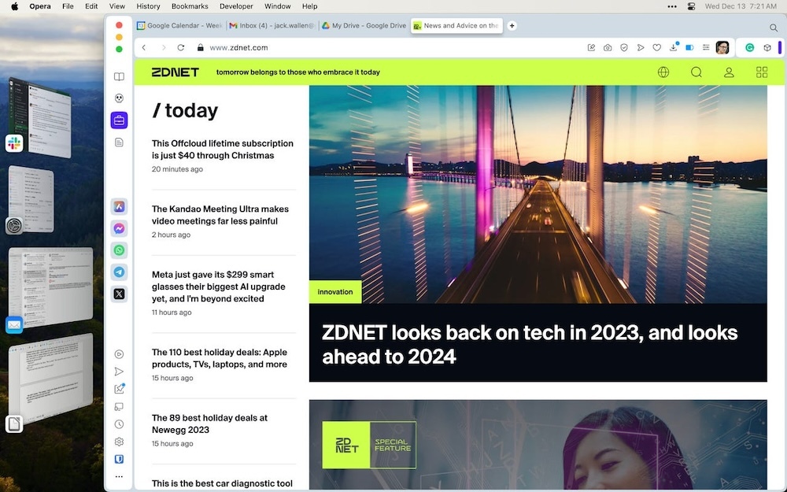Open the Player sidebar icon

click(119, 354)
